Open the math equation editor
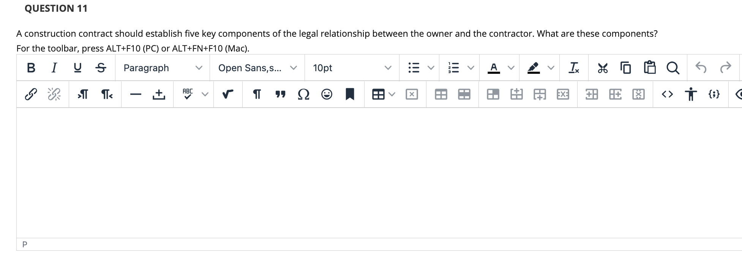The width and height of the screenshot is (742, 253). coord(228,94)
